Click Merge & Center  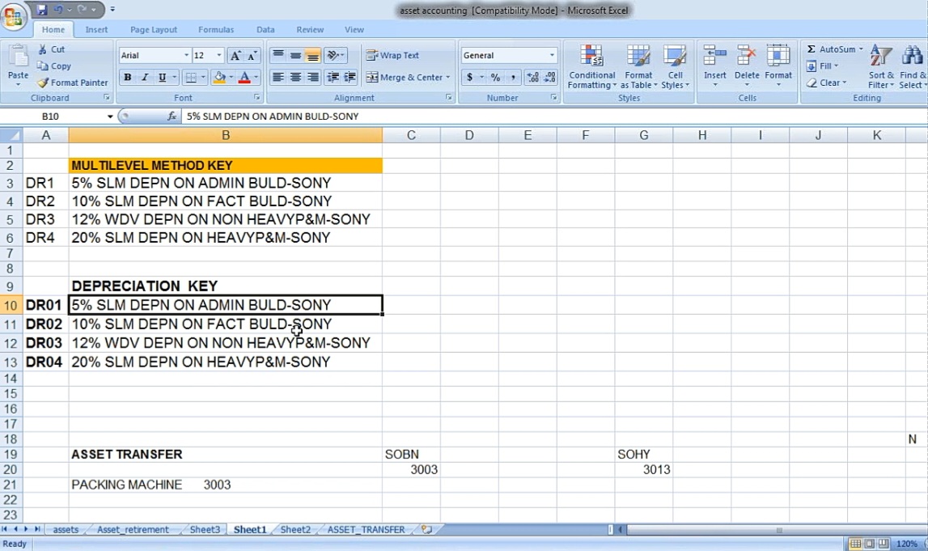(x=405, y=78)
